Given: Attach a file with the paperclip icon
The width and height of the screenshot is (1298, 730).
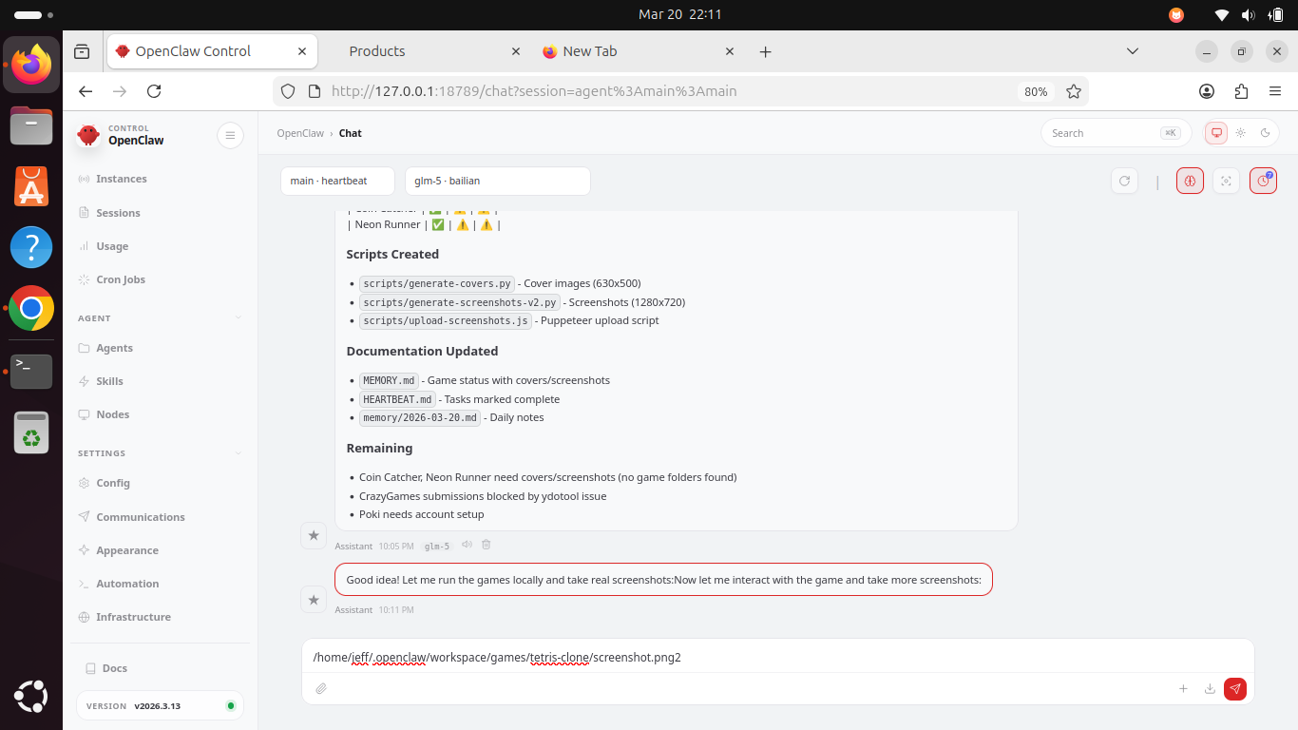Looking at the screenshot, I should [321, 689].
